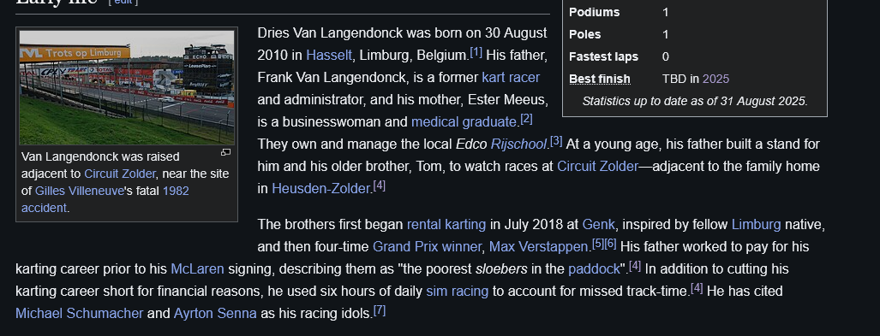Click the sim racing link

pos(458,292)
